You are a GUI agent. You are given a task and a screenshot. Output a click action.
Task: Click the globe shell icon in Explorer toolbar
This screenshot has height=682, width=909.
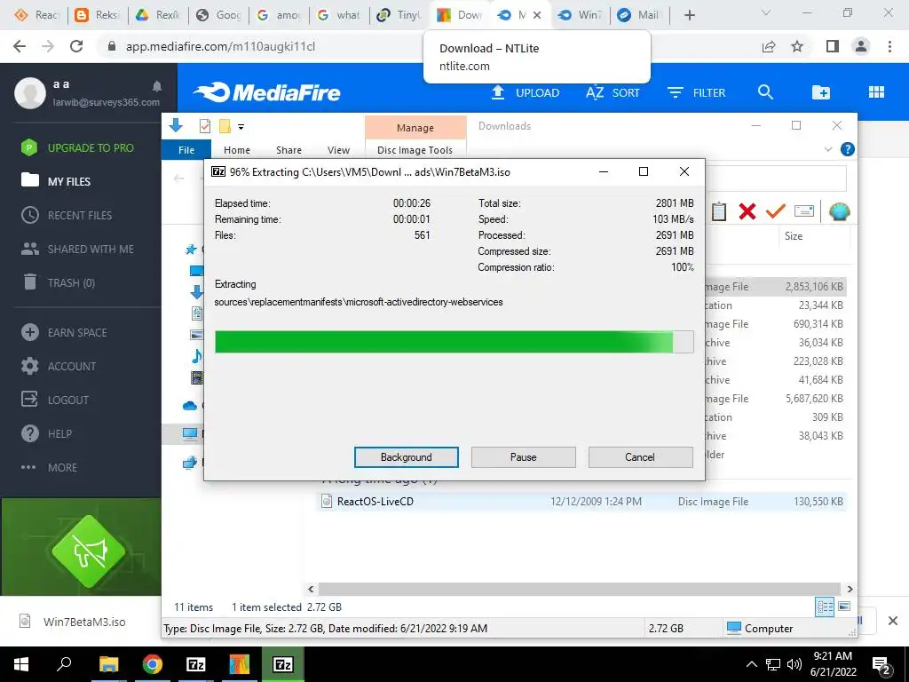(839, 211)
